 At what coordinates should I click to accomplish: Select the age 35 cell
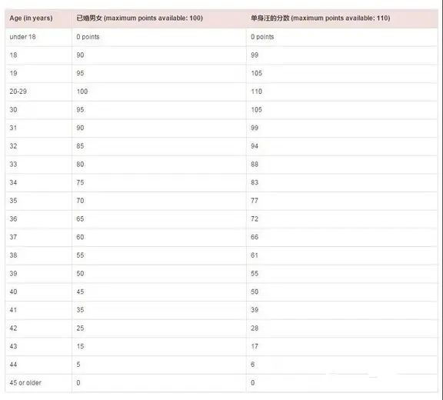point(13,201)
